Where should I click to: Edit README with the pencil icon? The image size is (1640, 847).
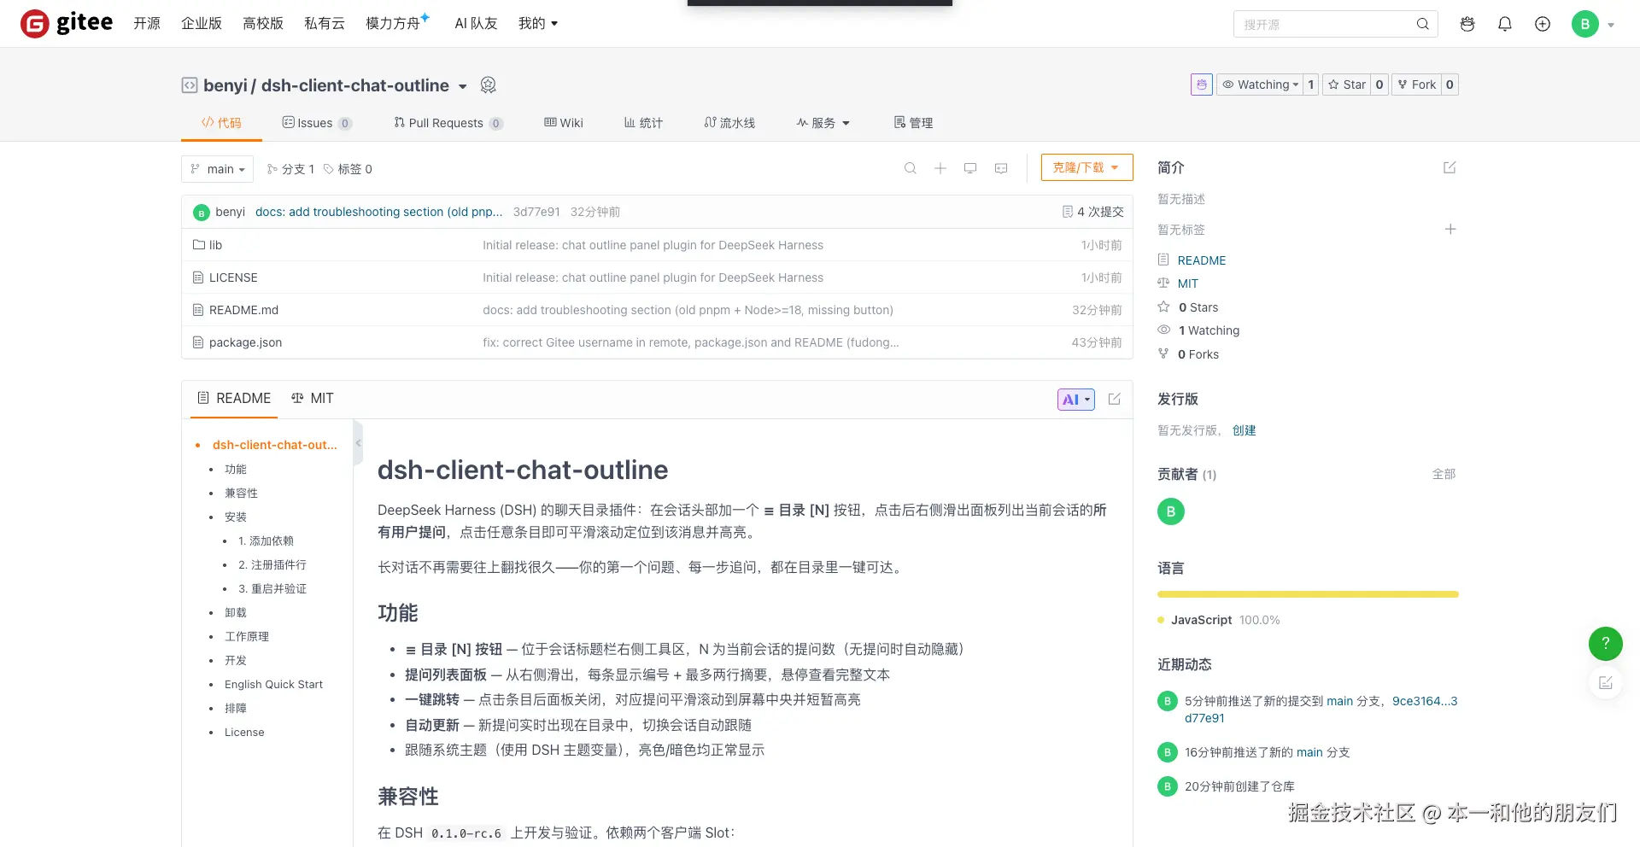point(1115,399)
